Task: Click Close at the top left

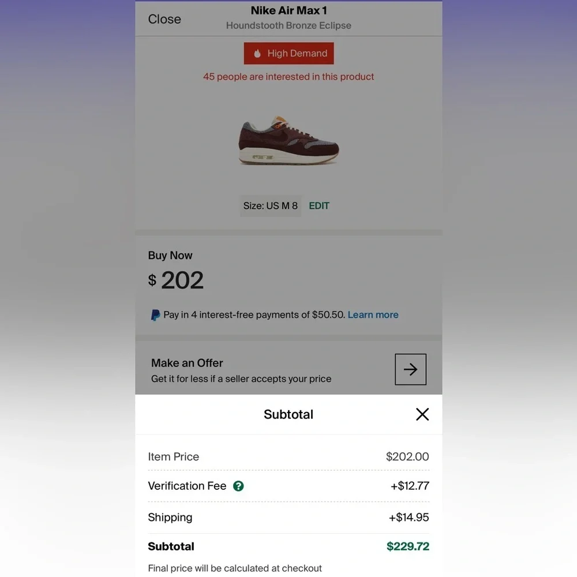Action: pyautogui.click(x=164, y=19)
